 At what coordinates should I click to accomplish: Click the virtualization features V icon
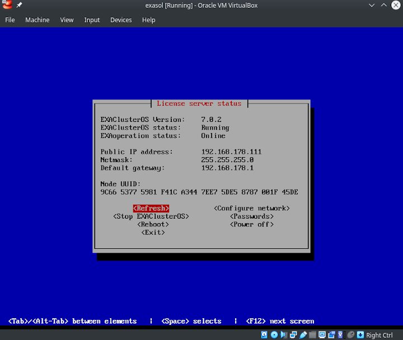click(340, 334)
